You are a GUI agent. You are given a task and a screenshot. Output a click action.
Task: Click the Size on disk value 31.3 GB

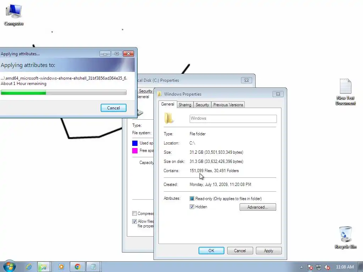tap(216, 161)
